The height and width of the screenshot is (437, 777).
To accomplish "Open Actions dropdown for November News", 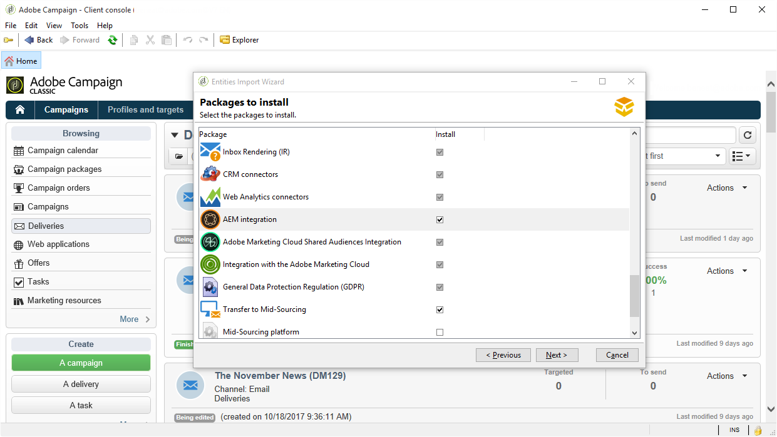I will (727, 376).
